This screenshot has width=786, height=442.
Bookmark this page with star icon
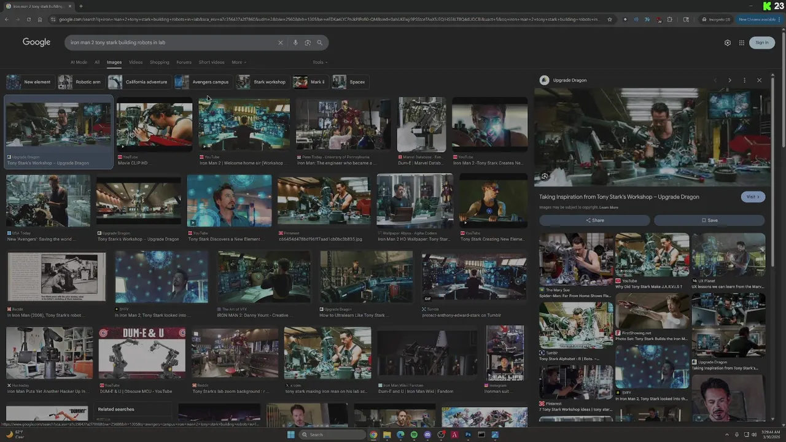[x=610, y=19]
